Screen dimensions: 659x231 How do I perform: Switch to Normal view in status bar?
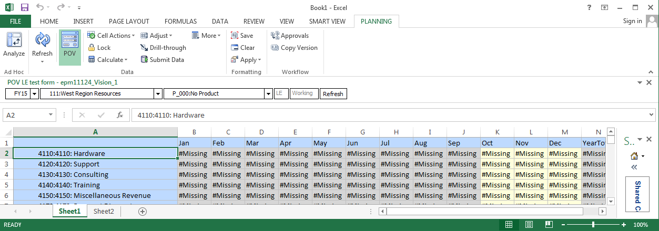[509, 225]
